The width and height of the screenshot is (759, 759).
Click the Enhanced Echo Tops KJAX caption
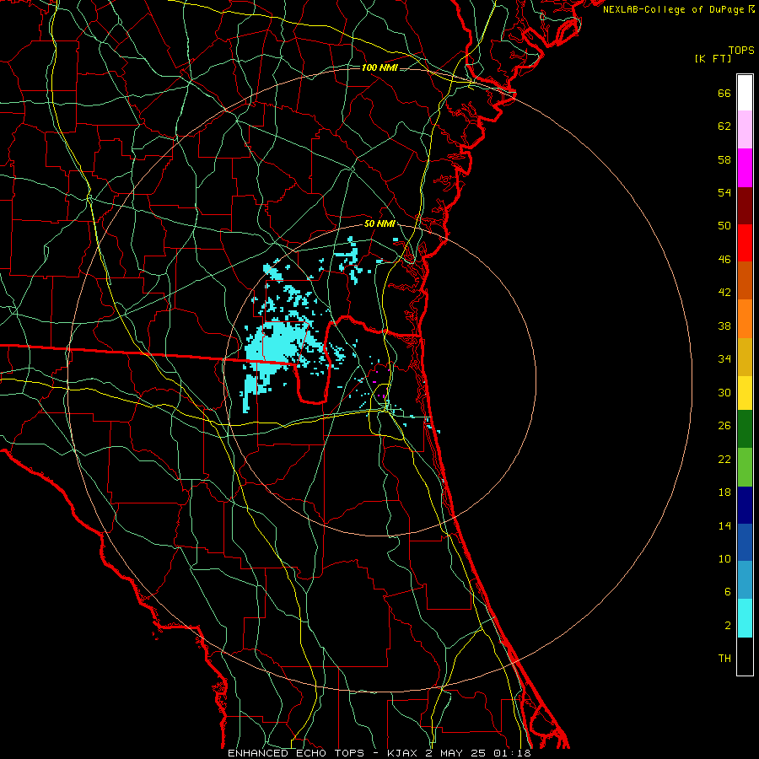coord(379,753)
